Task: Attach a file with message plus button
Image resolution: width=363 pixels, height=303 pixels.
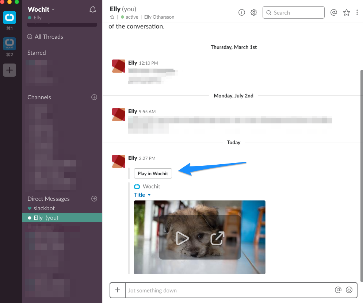Action: tap(118, 290)
